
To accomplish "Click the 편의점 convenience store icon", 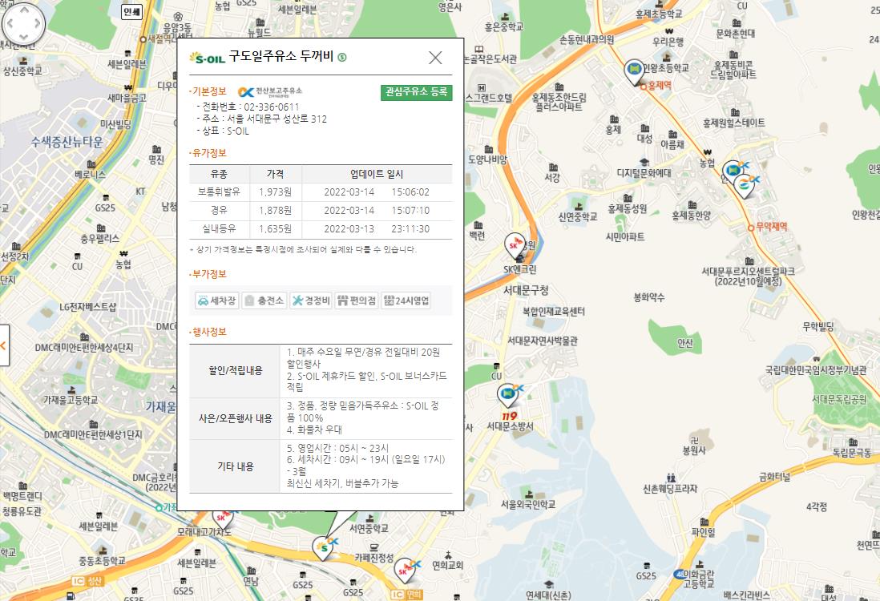I will click(x=357, y=300).
